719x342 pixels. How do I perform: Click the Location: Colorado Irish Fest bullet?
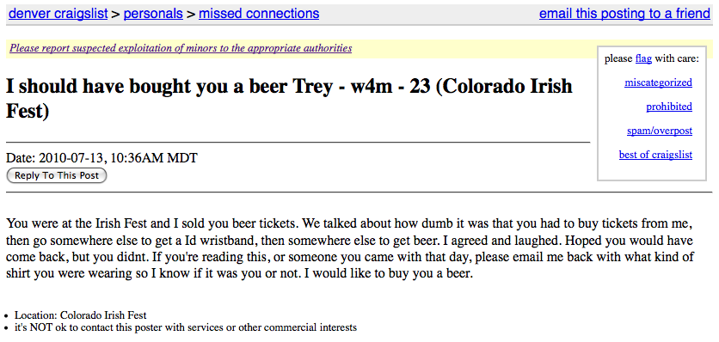[81, 315]
